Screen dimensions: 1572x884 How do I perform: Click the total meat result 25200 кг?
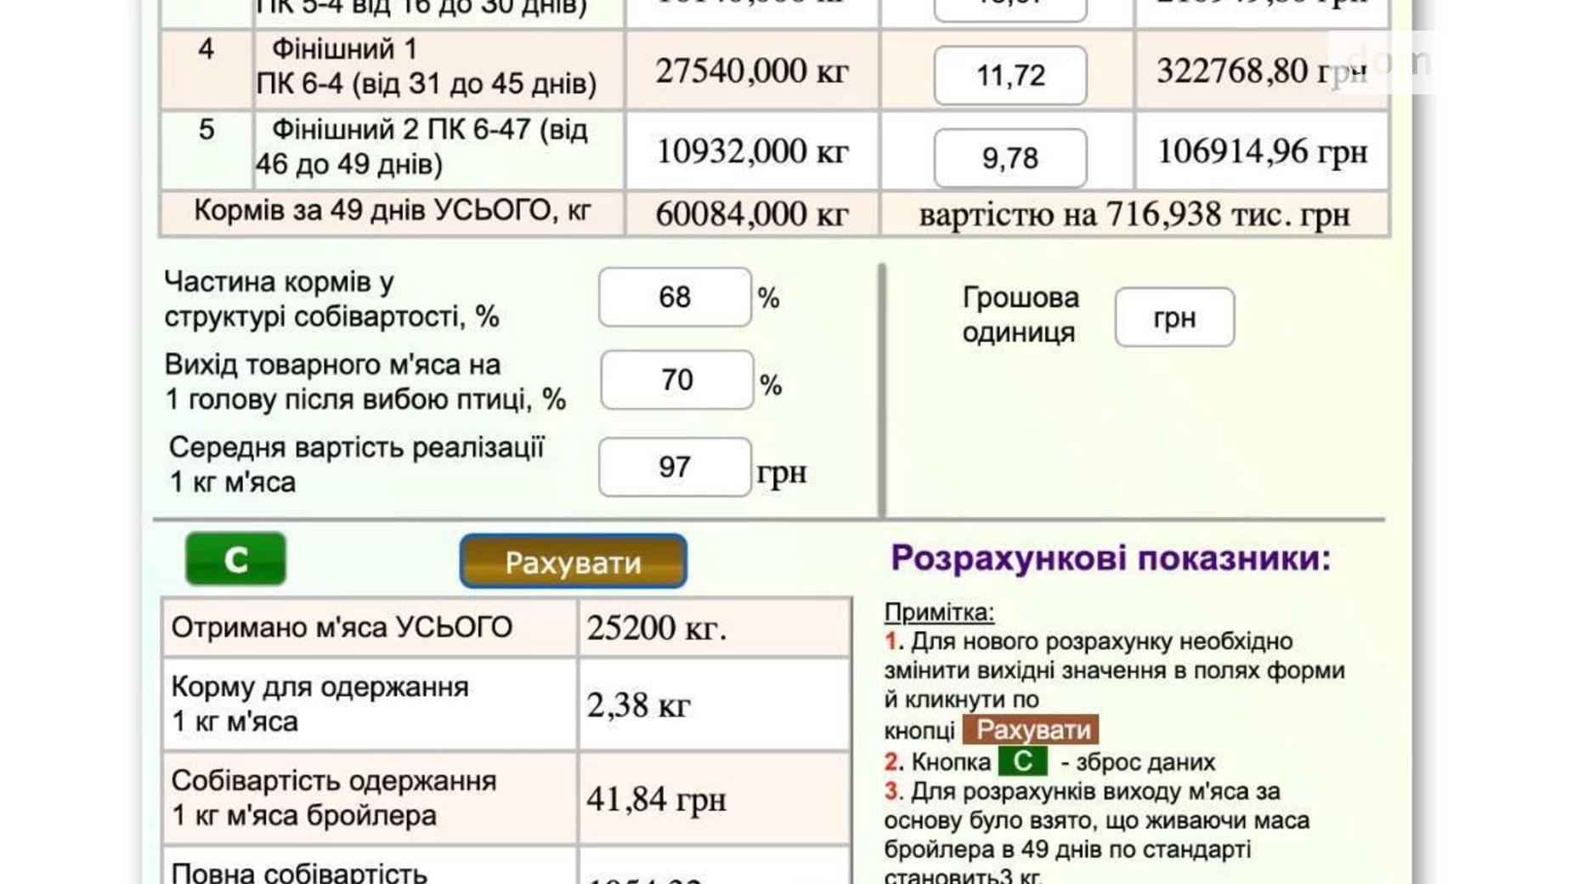[656, 628]
